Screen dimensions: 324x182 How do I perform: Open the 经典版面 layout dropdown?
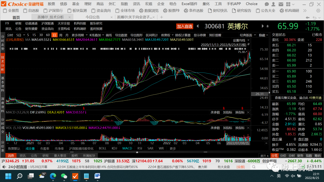pyautogui.click(x=248, y=35)
